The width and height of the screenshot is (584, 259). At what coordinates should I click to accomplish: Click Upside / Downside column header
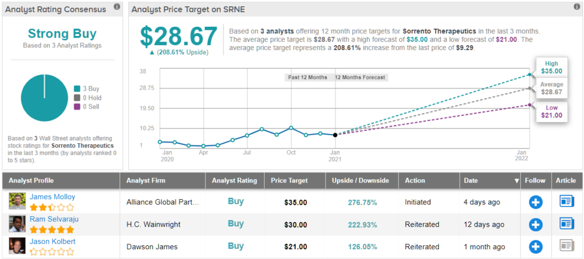pyautogui.click(x=360, y=180)
